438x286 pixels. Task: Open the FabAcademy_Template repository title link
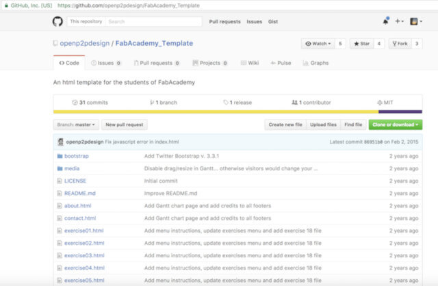154,43
